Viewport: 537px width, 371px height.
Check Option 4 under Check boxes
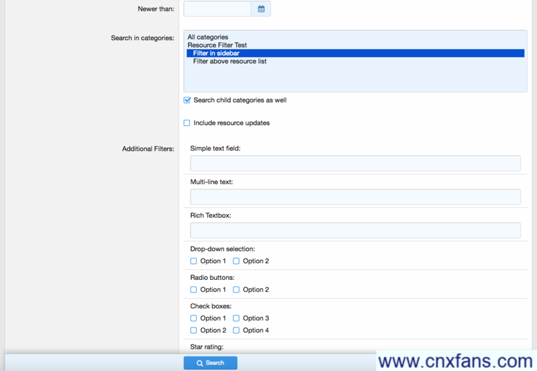[236, 330]
